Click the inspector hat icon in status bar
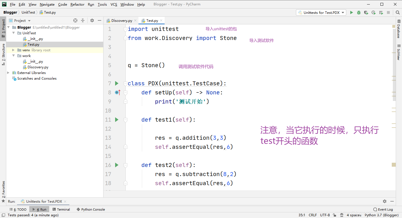The image size is (402, 218). click(342, 215)
